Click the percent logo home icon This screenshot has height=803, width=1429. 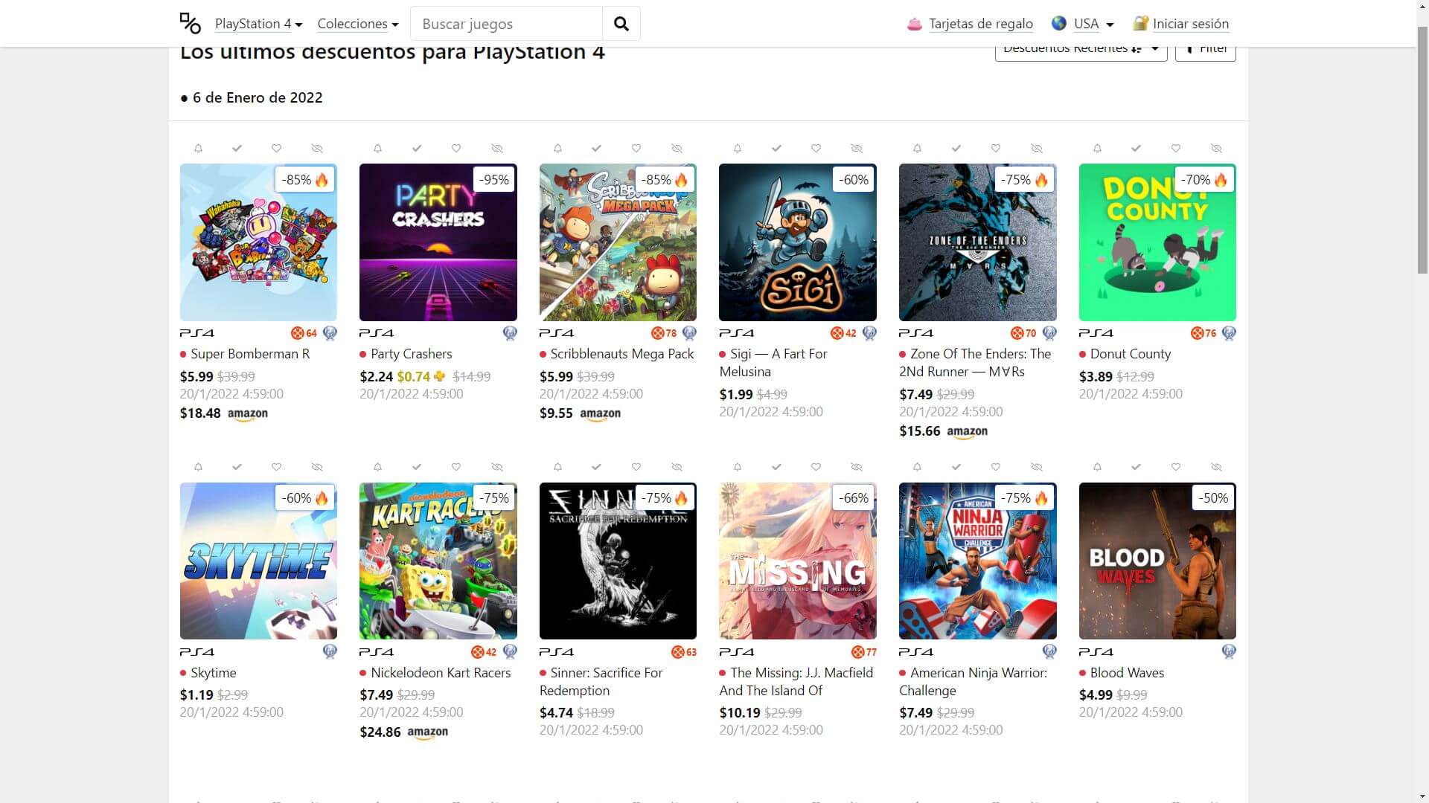(191, 24)
